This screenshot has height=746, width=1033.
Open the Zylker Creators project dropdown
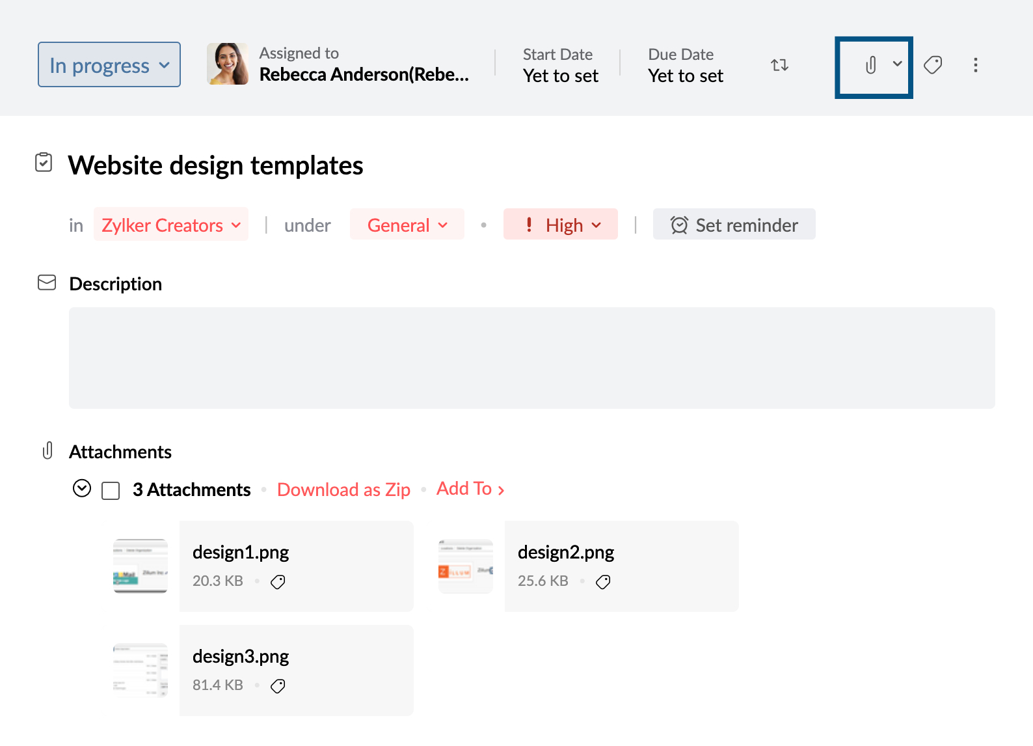[x=170, y=225]
